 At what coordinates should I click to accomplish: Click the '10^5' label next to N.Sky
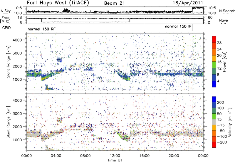click(18, 8)
